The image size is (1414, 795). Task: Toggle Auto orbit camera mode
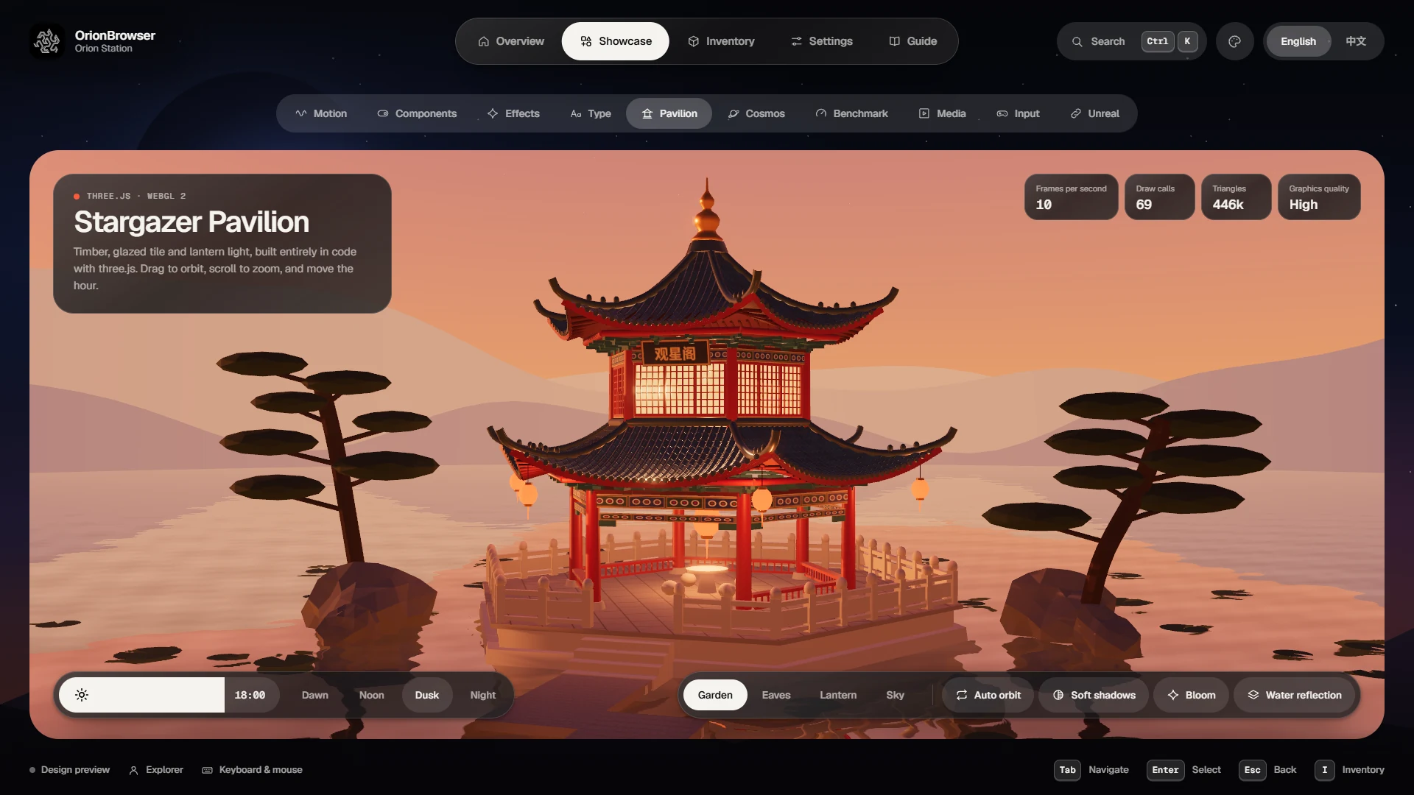click(988, 695)
